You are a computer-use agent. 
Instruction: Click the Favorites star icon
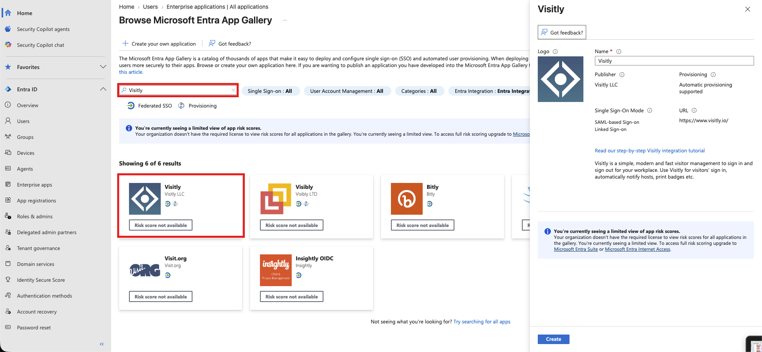click(8, 67)
